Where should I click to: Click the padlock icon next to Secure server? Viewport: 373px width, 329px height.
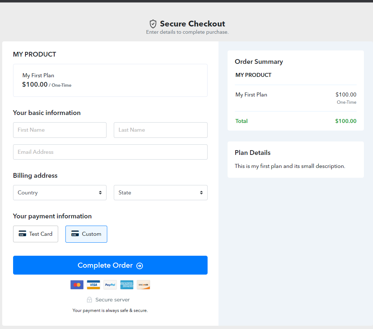click(89, 300)
